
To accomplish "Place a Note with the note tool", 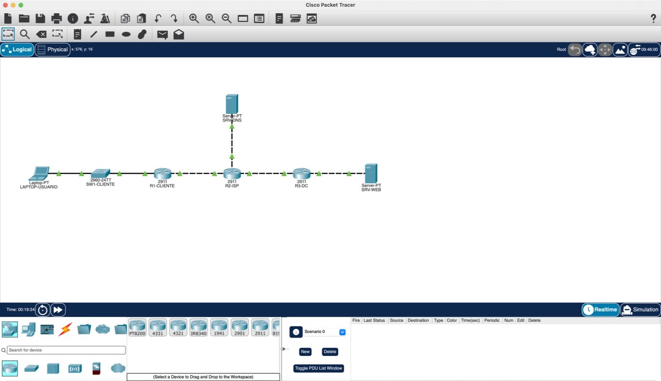I will (78, 34).
